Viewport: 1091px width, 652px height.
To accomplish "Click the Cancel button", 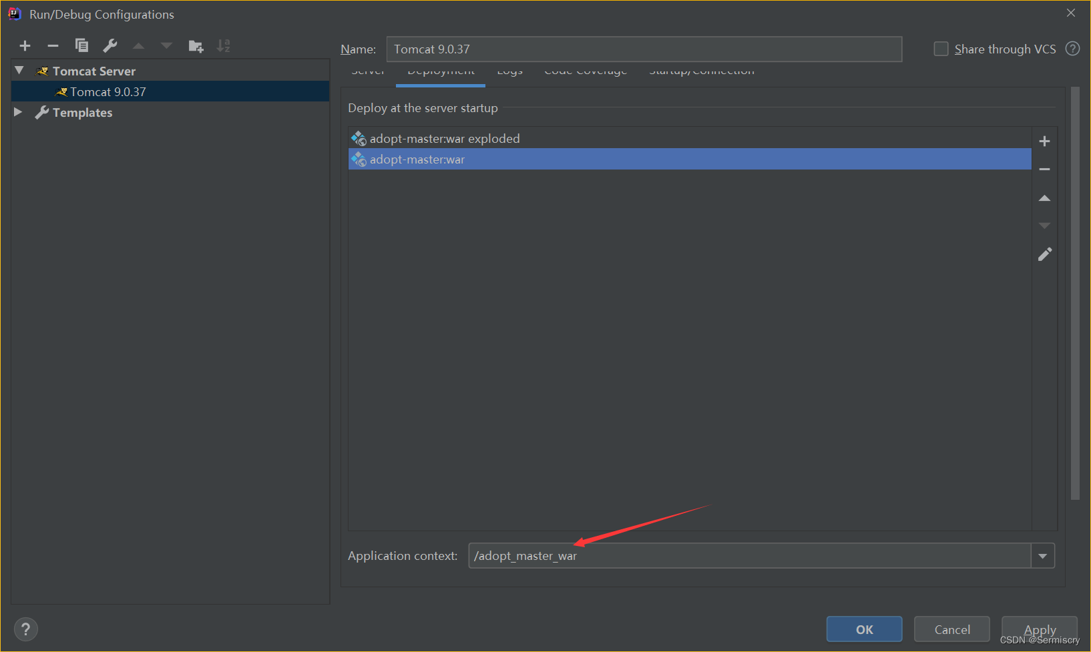I will [952, 629].
